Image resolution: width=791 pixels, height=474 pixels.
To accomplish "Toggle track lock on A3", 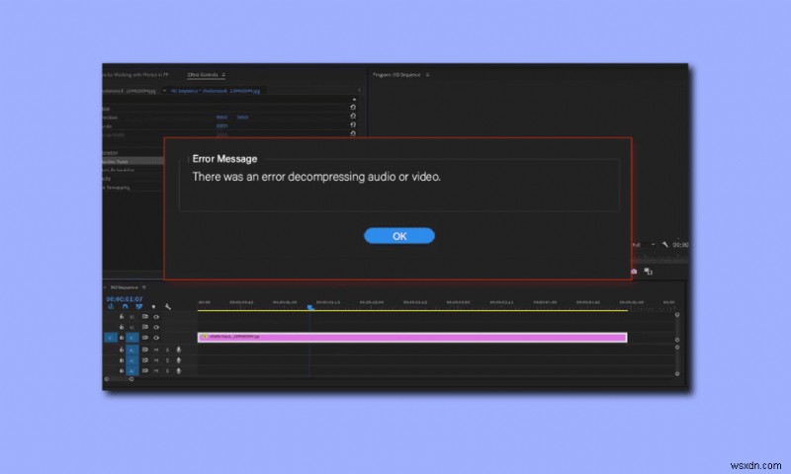I will point(122,370).
